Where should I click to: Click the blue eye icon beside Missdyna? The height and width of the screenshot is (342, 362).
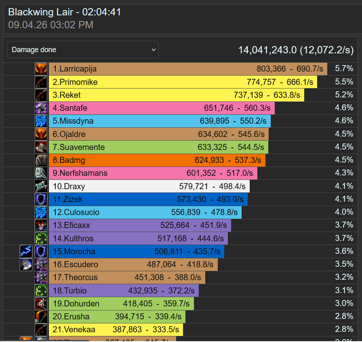point(41,121)
